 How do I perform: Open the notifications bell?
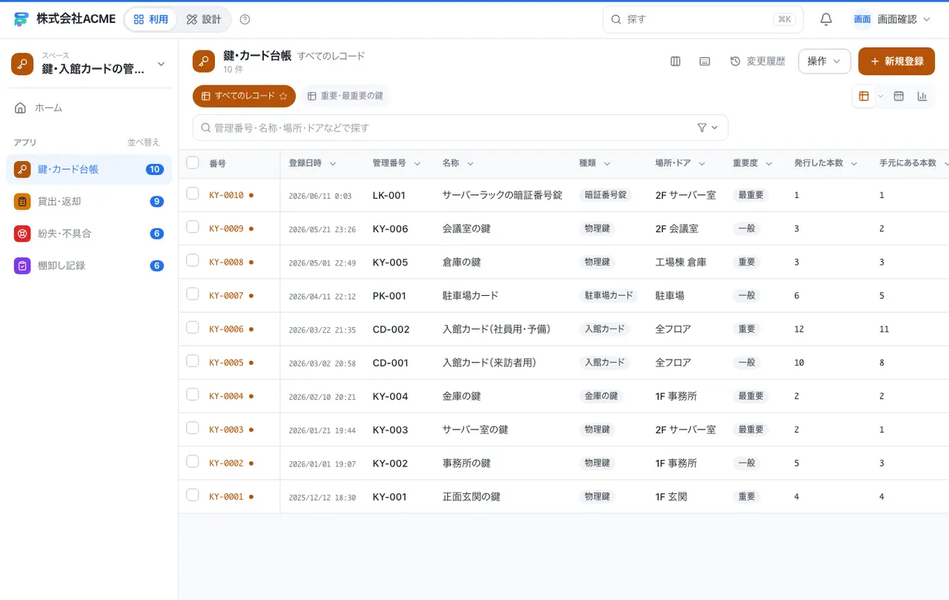pyautogui.click(x=826, y=19)
